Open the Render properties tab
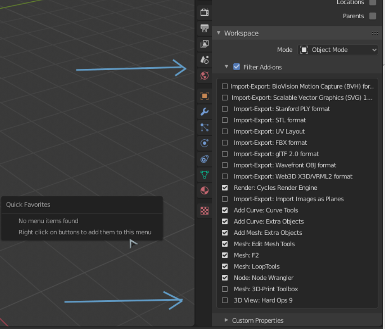The width and height of the screenshot is (385, 329). coord(205,12)
